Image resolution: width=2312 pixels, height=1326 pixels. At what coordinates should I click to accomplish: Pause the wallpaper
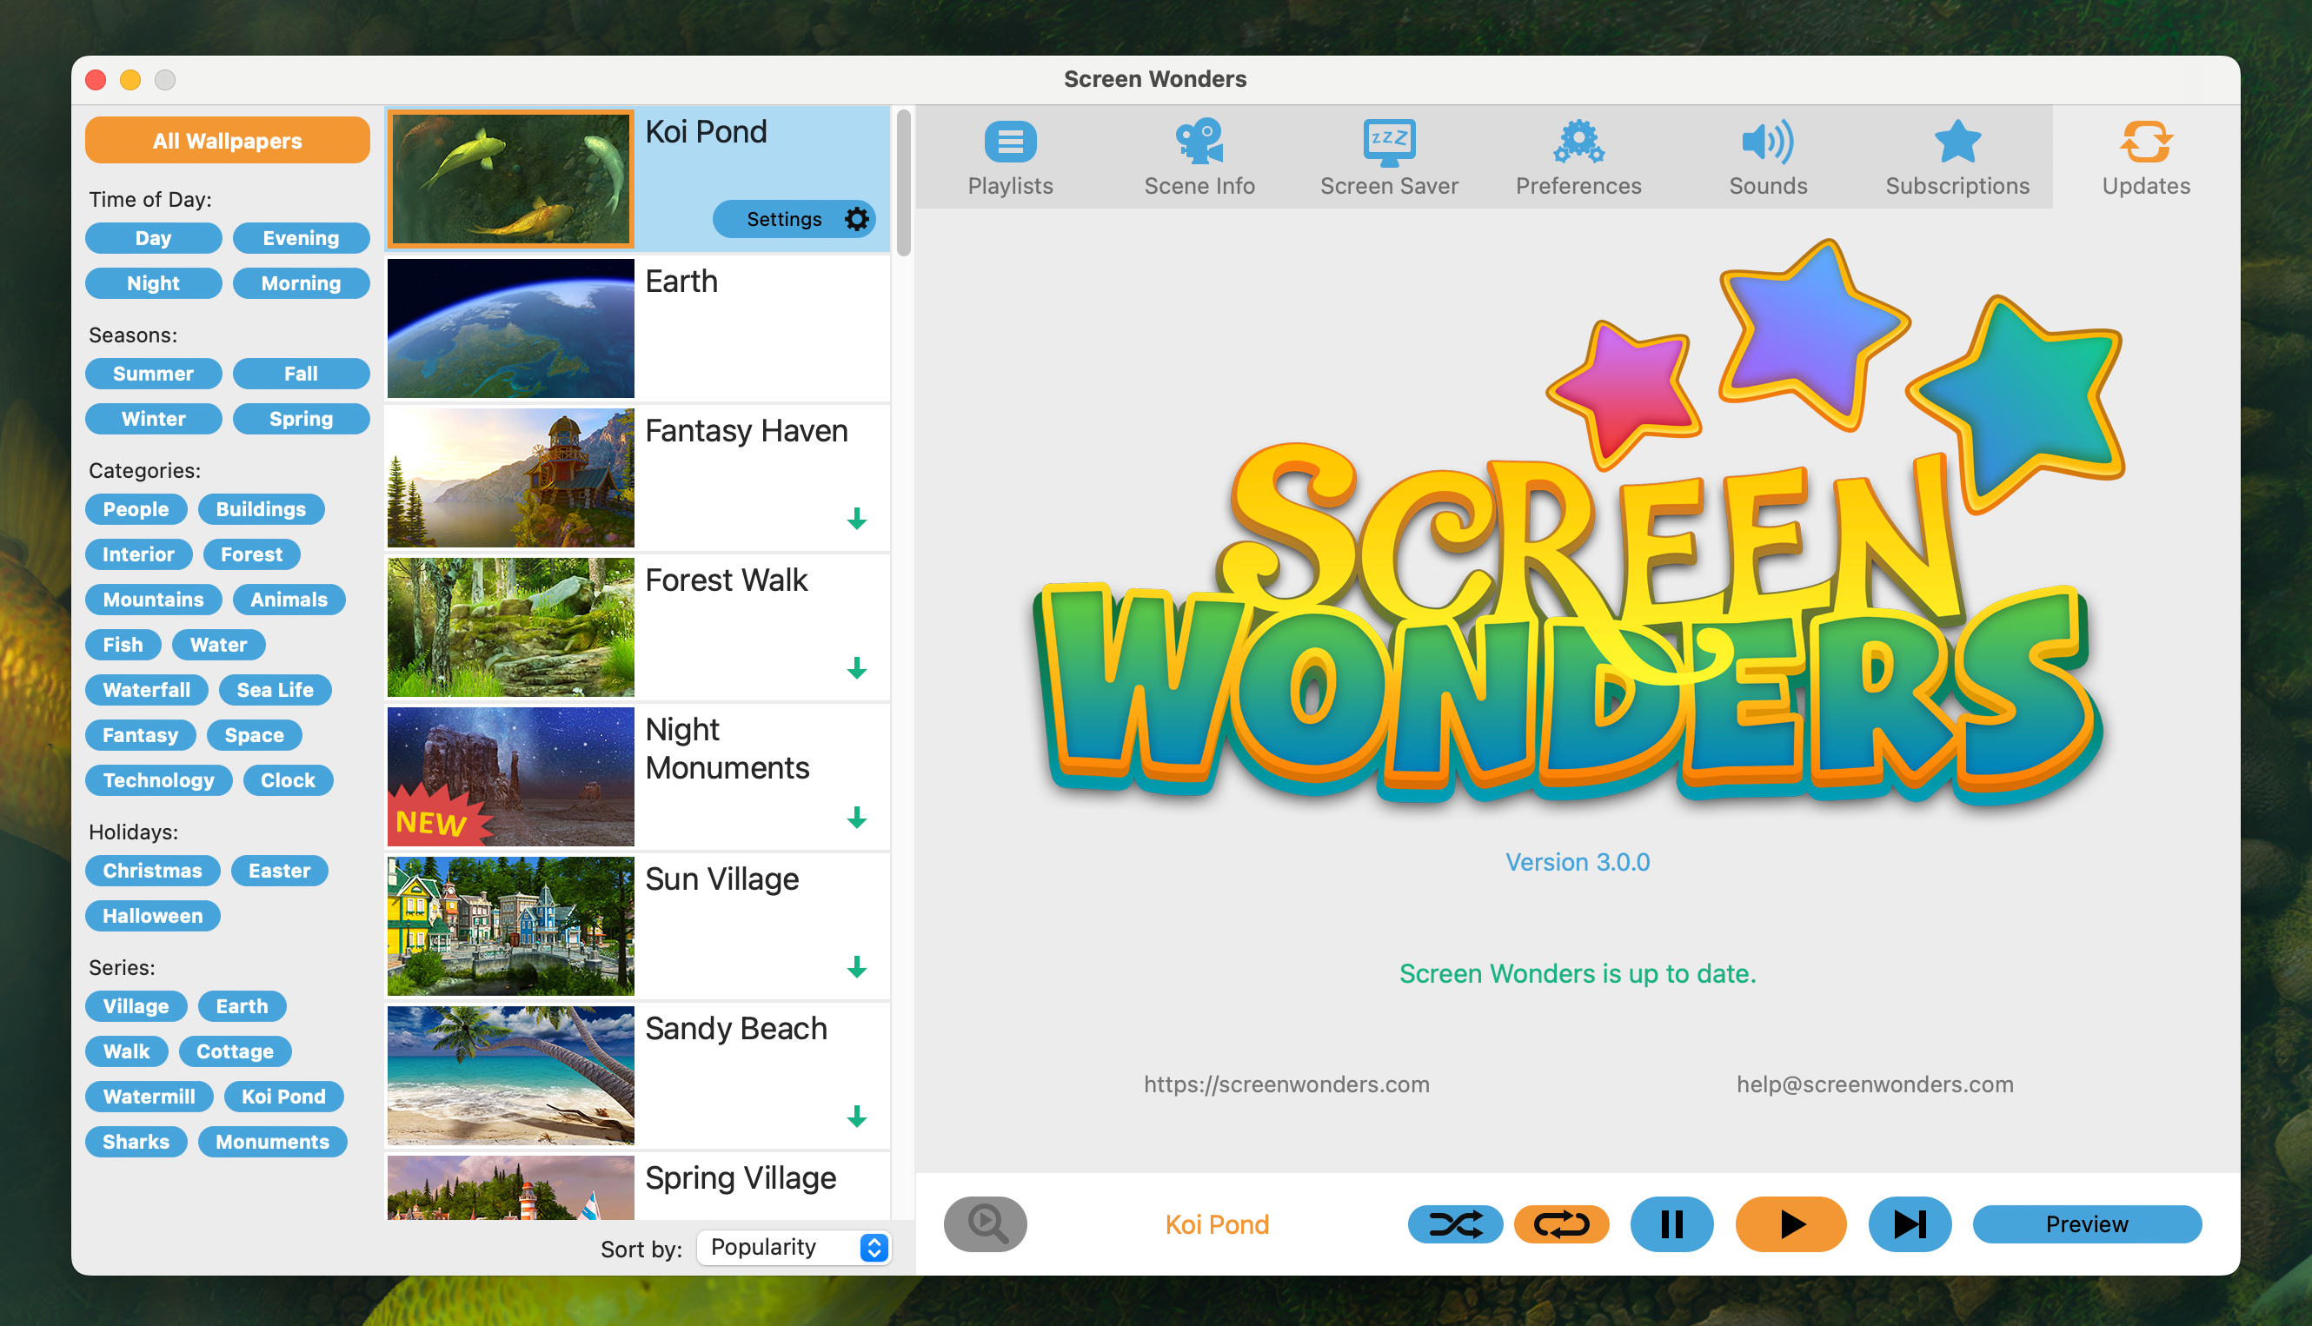(1671, 1224)
